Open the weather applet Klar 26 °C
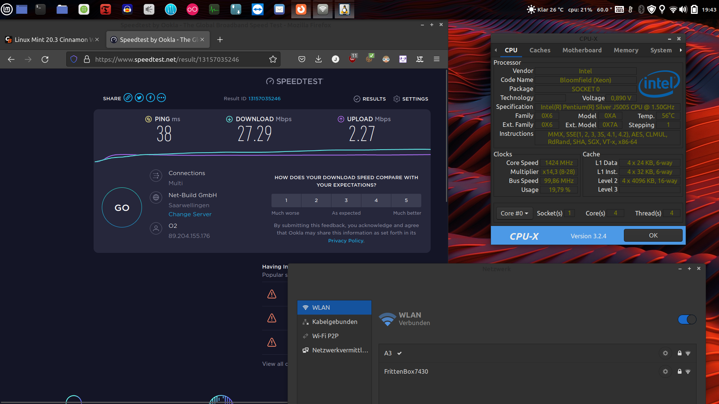The image size is (719, 404). tap(545, 9)
